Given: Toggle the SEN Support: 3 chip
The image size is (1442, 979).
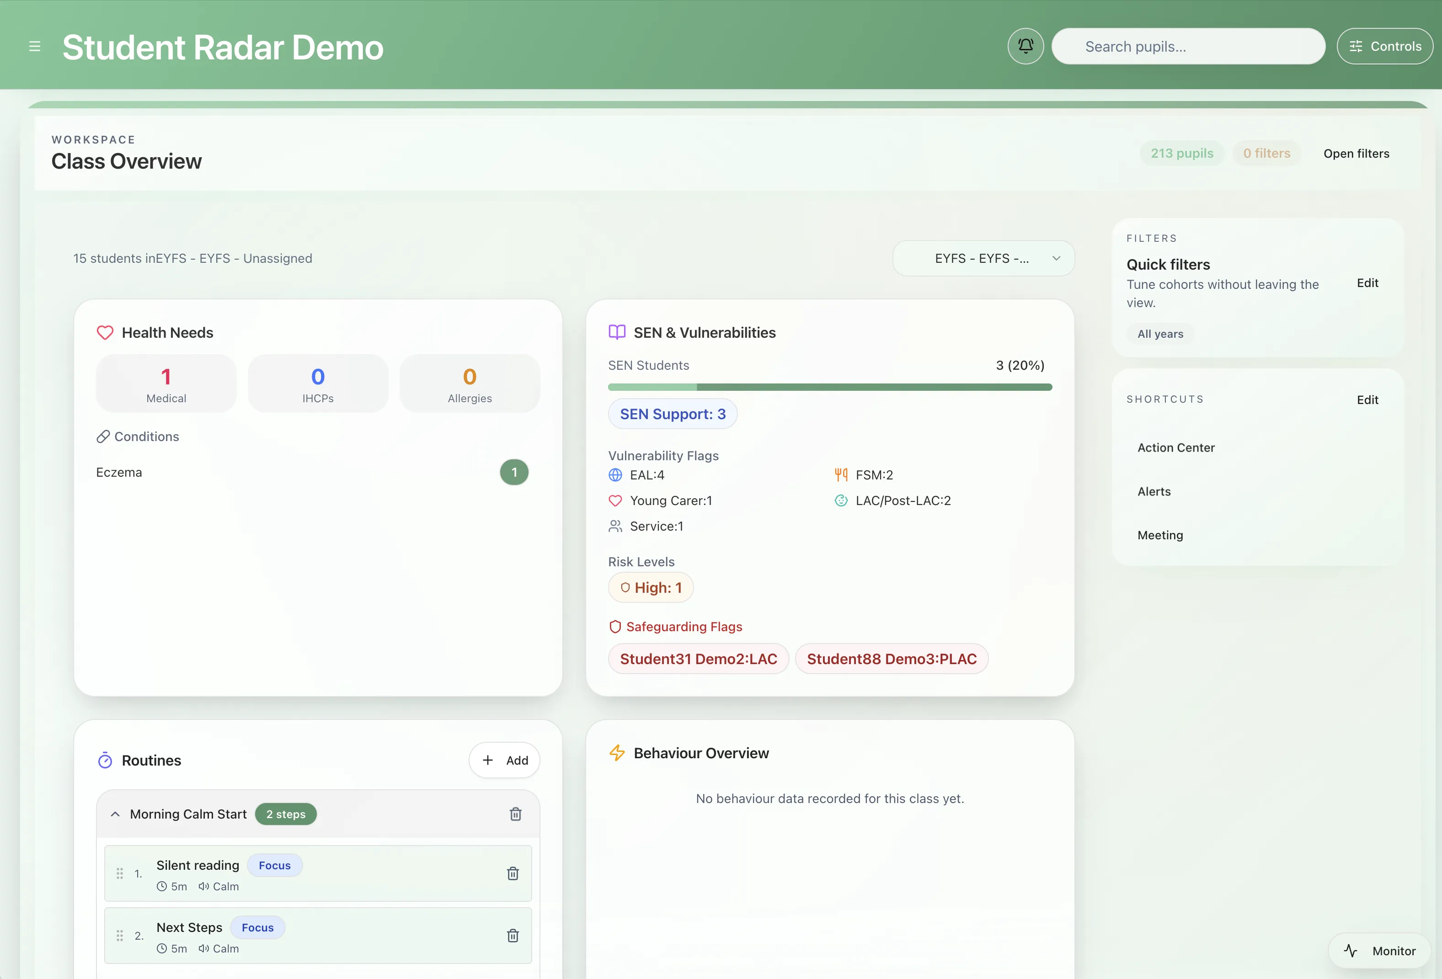Looking at the screenshot, I should (673, 414).
